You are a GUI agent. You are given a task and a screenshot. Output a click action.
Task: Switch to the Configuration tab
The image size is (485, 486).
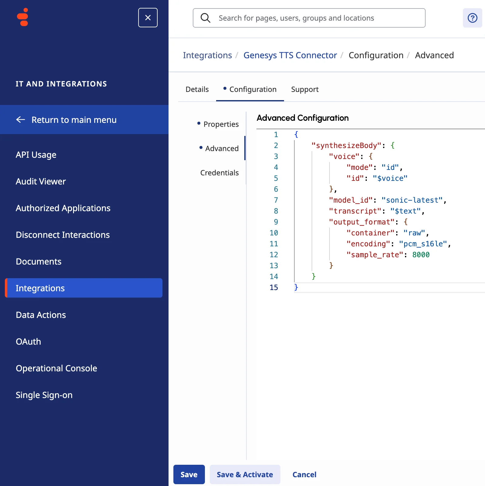tap(250, 89)
